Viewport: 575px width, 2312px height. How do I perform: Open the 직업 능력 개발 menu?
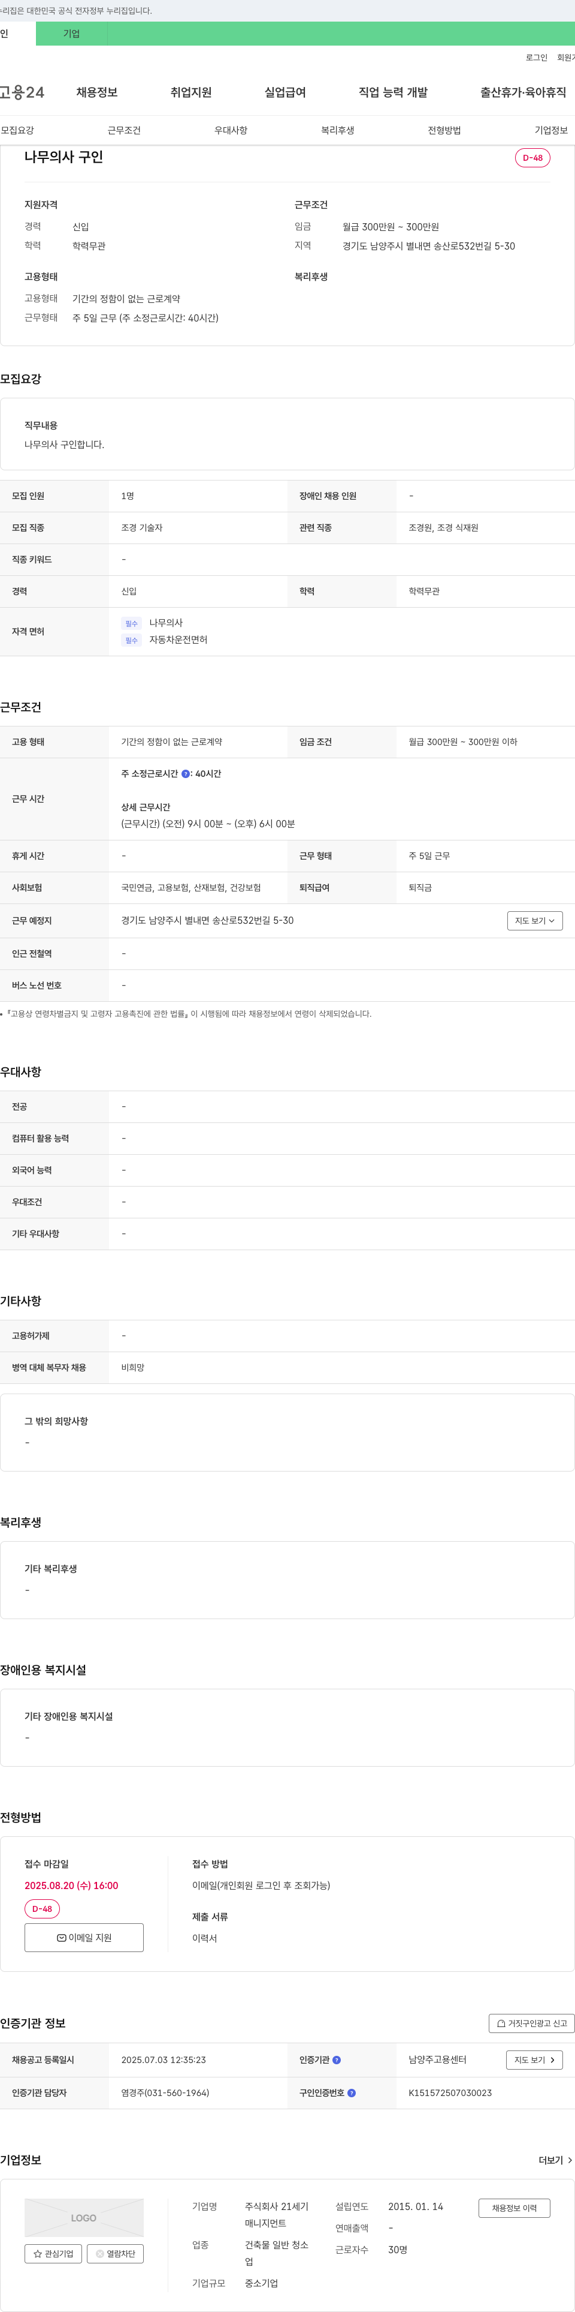(x=393, y=92)
